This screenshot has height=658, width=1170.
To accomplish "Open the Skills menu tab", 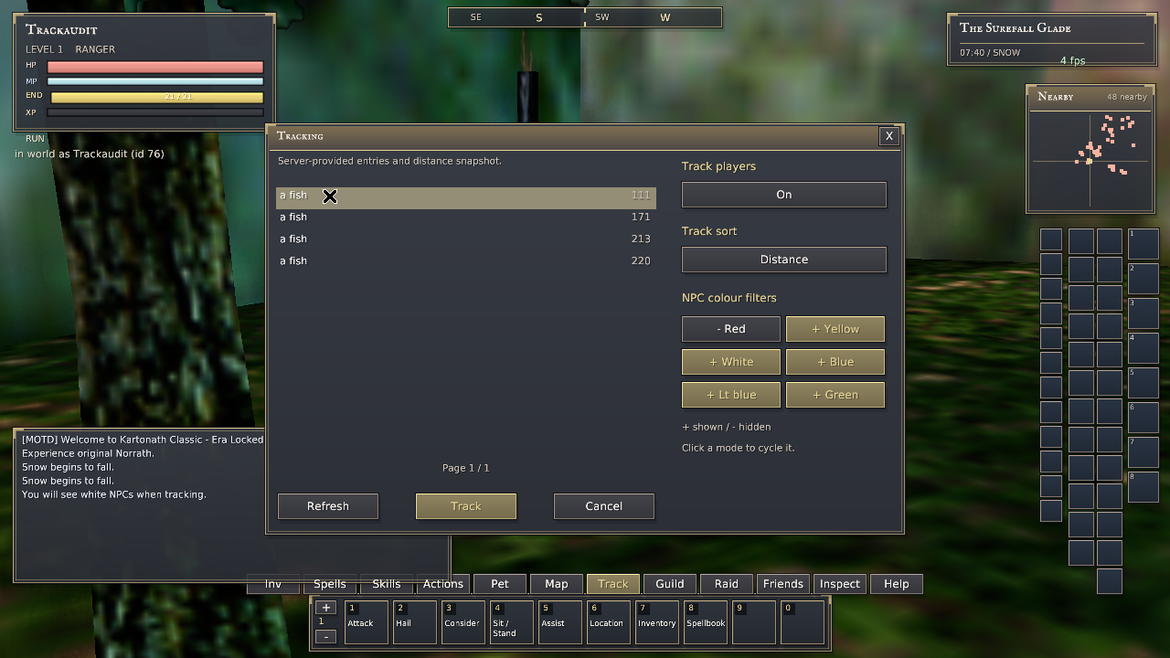I will (387, 584).
